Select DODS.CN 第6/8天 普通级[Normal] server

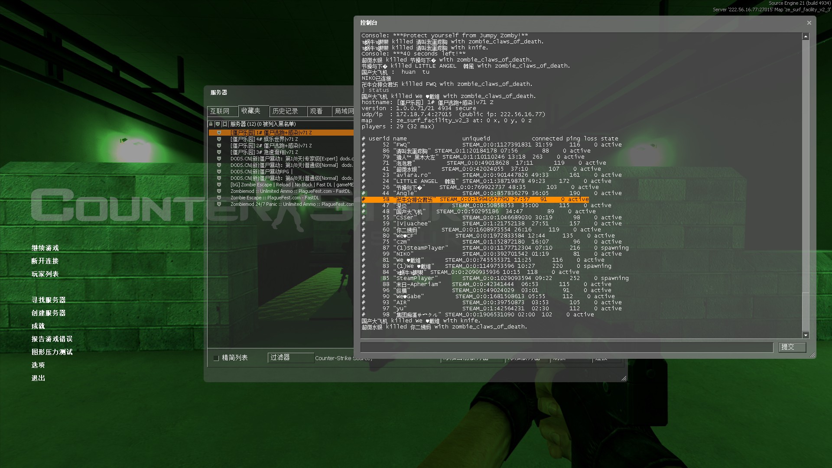[x=281, y=178]
